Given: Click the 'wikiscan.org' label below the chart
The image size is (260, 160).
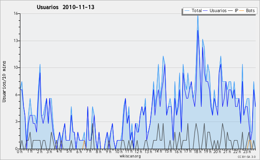Looking at the screenshot, I should point(130,156).
